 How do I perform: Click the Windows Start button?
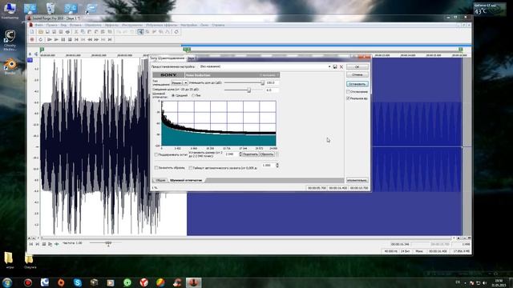click(7, 282)
